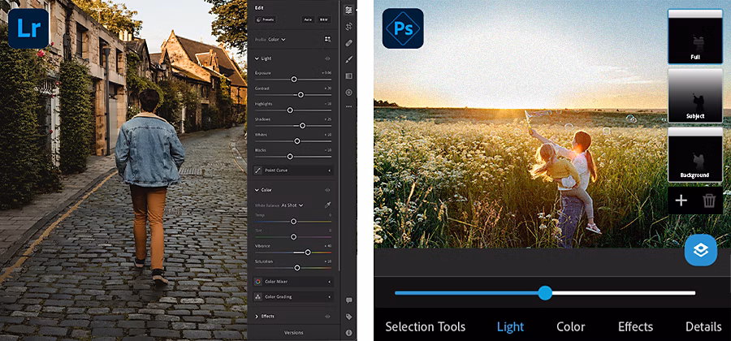Viewport: 731px width, 341px height.
Task: Open the keywords tag icon in Lightroom
Action: click(348, 317)
